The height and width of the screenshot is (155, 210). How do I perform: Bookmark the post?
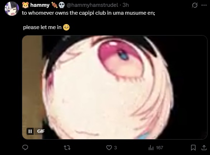tap(193, 147)
